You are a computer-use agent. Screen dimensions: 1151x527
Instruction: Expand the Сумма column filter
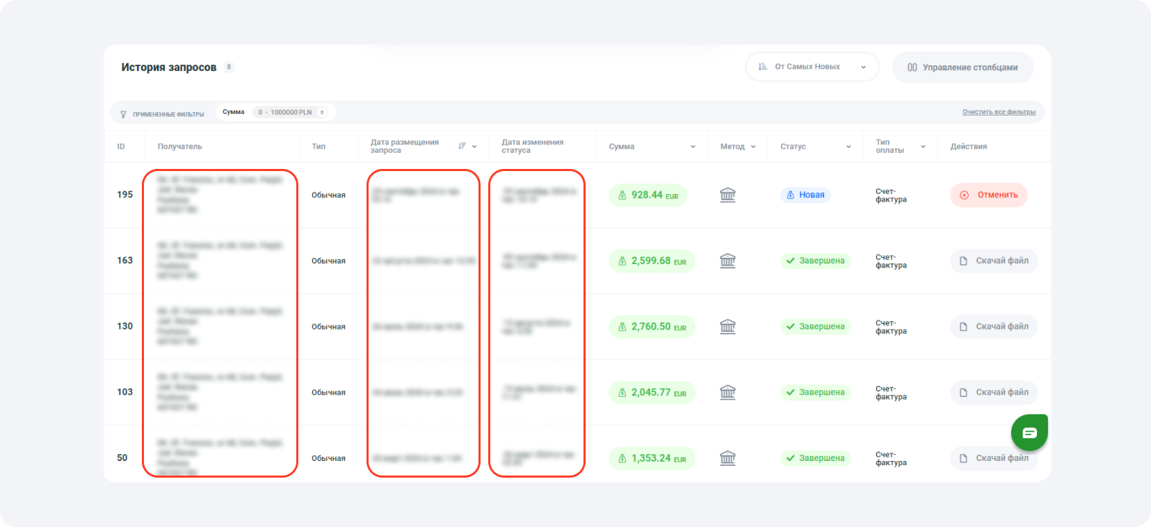(x=693, y=147)
